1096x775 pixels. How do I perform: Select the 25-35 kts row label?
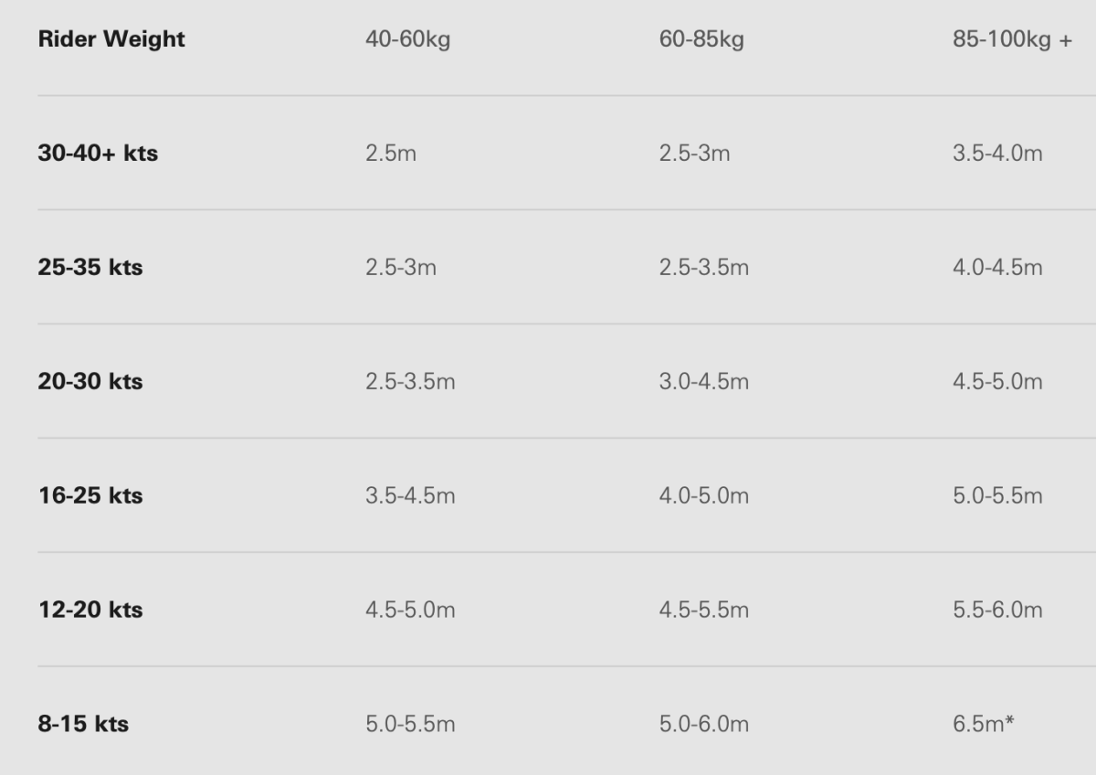click(90, 268)
